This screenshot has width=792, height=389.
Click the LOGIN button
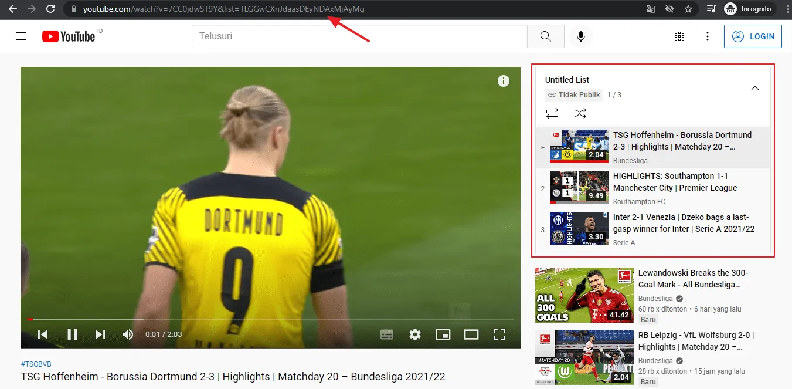[x=753, y=36]
